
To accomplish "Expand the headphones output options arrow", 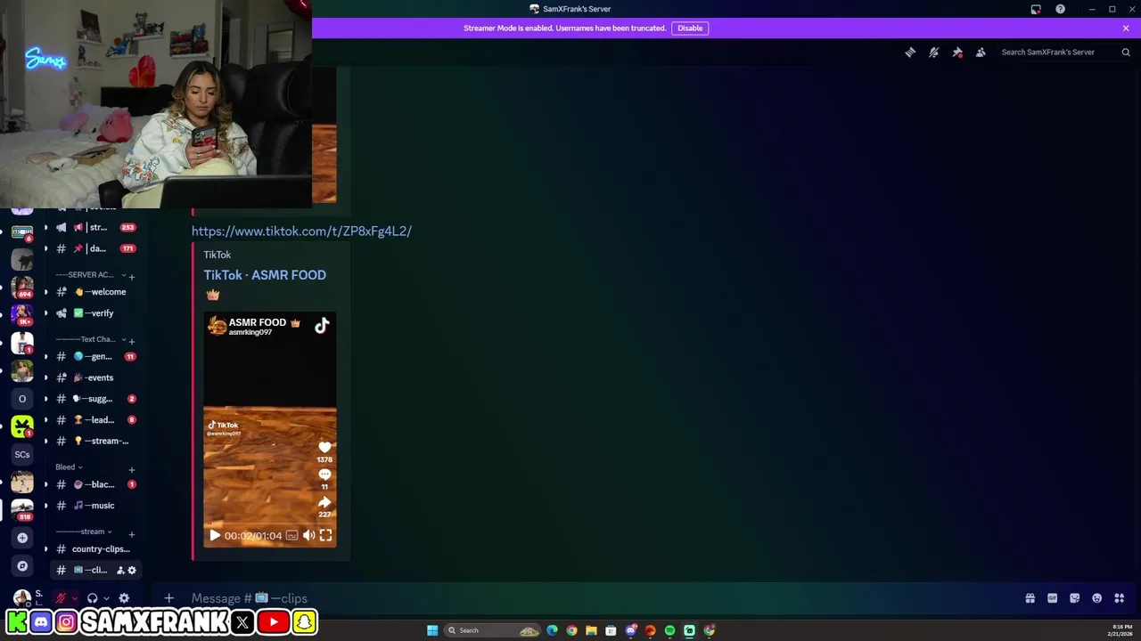I will point(106,598).
